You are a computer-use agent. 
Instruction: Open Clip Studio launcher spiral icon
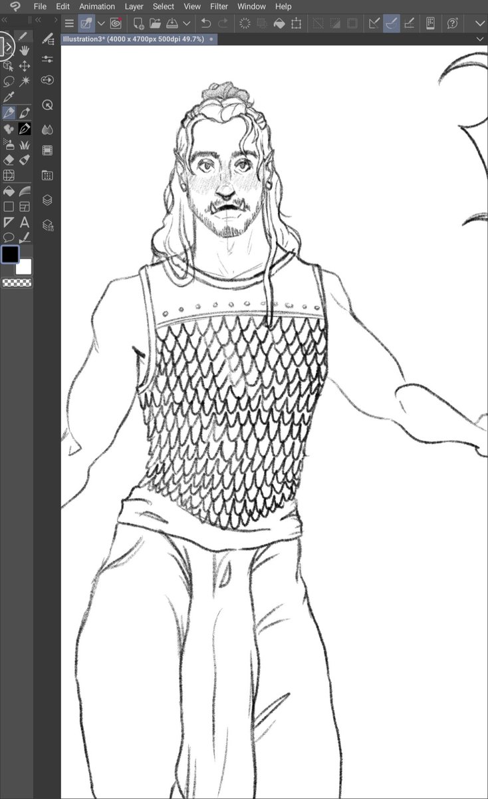point(116,23)
